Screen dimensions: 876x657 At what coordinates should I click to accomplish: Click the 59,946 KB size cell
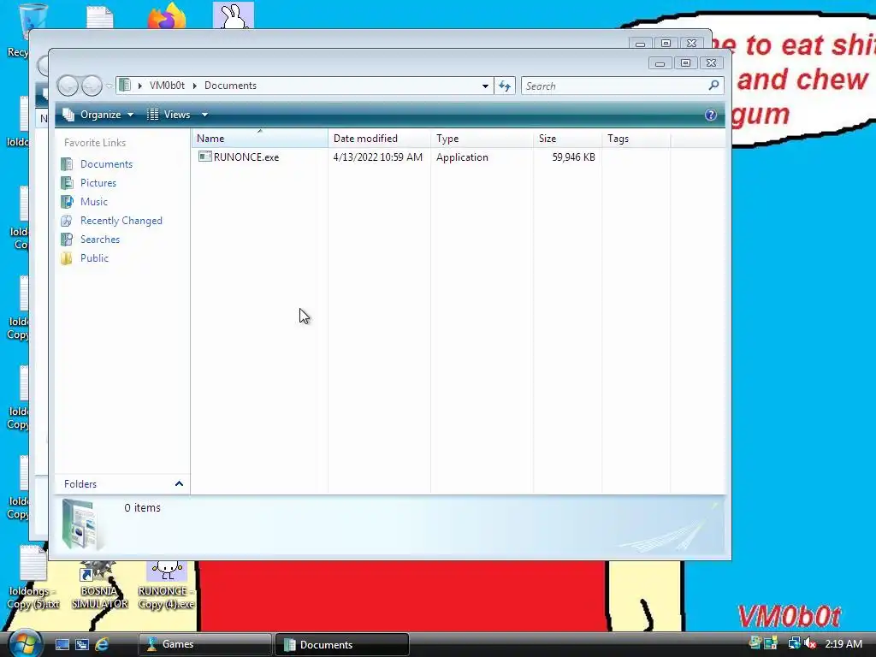coord(574,157)
